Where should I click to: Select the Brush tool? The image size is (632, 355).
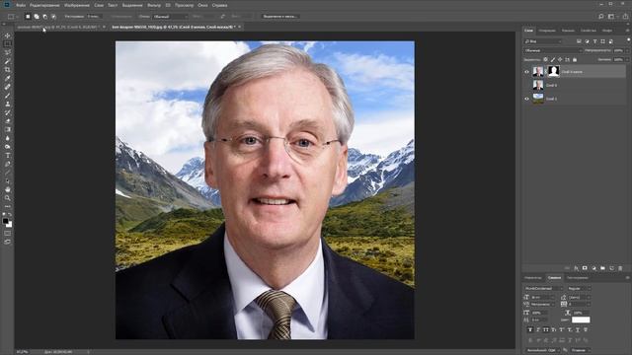tap(7, 96)
